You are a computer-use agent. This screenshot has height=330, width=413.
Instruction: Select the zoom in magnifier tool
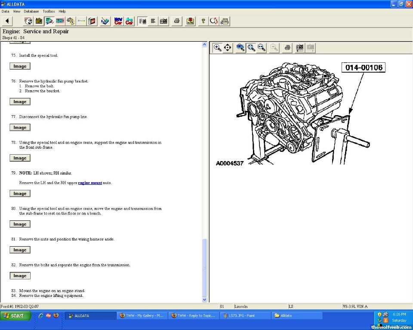(x=218, y=48)
